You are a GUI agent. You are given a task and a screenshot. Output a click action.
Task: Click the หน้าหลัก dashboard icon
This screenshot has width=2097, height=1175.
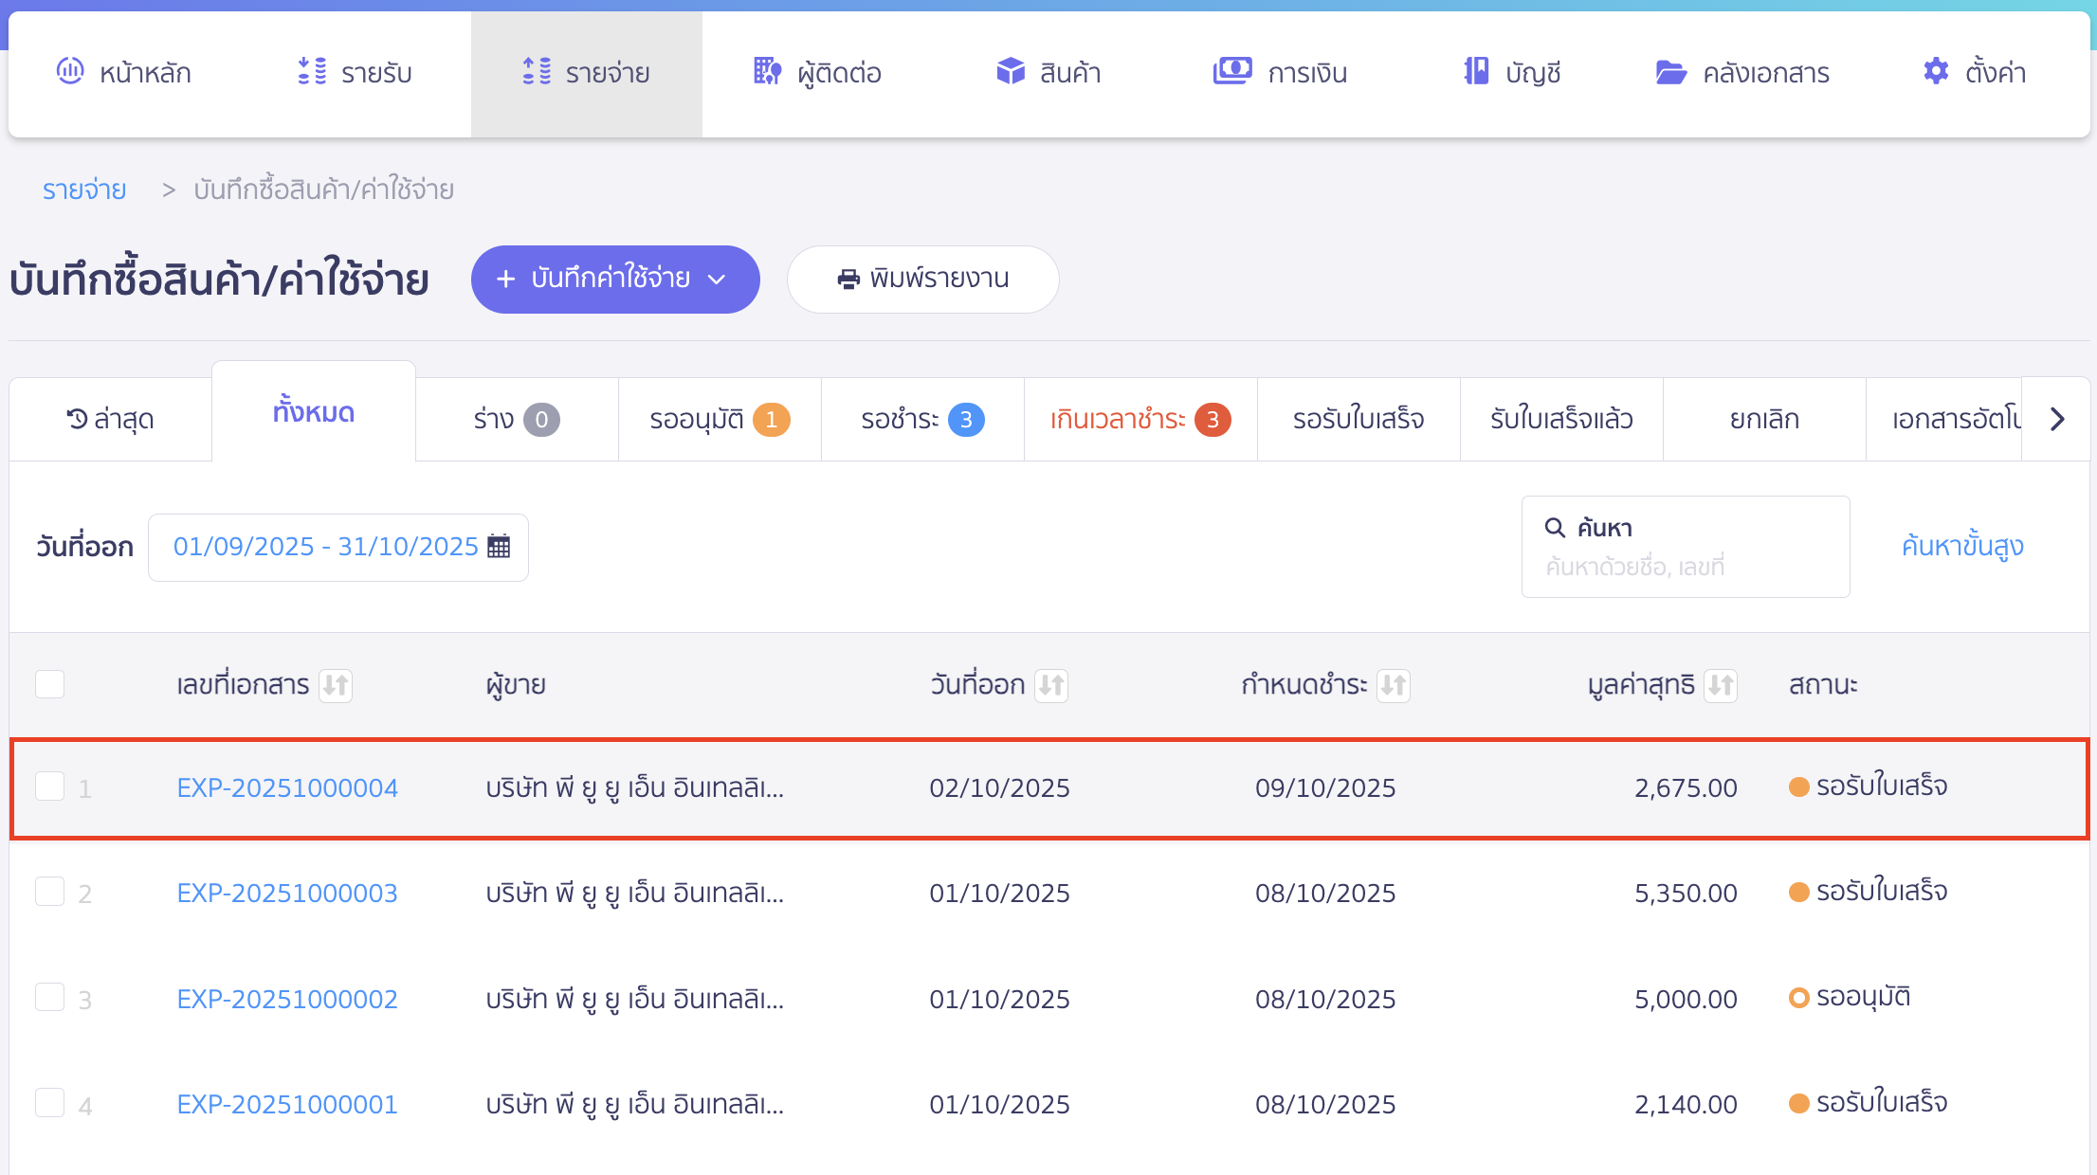pyautogui.click(x=70, y=71)
